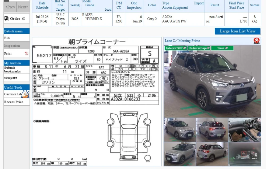Open Tires photos

[x=222, y=48]
